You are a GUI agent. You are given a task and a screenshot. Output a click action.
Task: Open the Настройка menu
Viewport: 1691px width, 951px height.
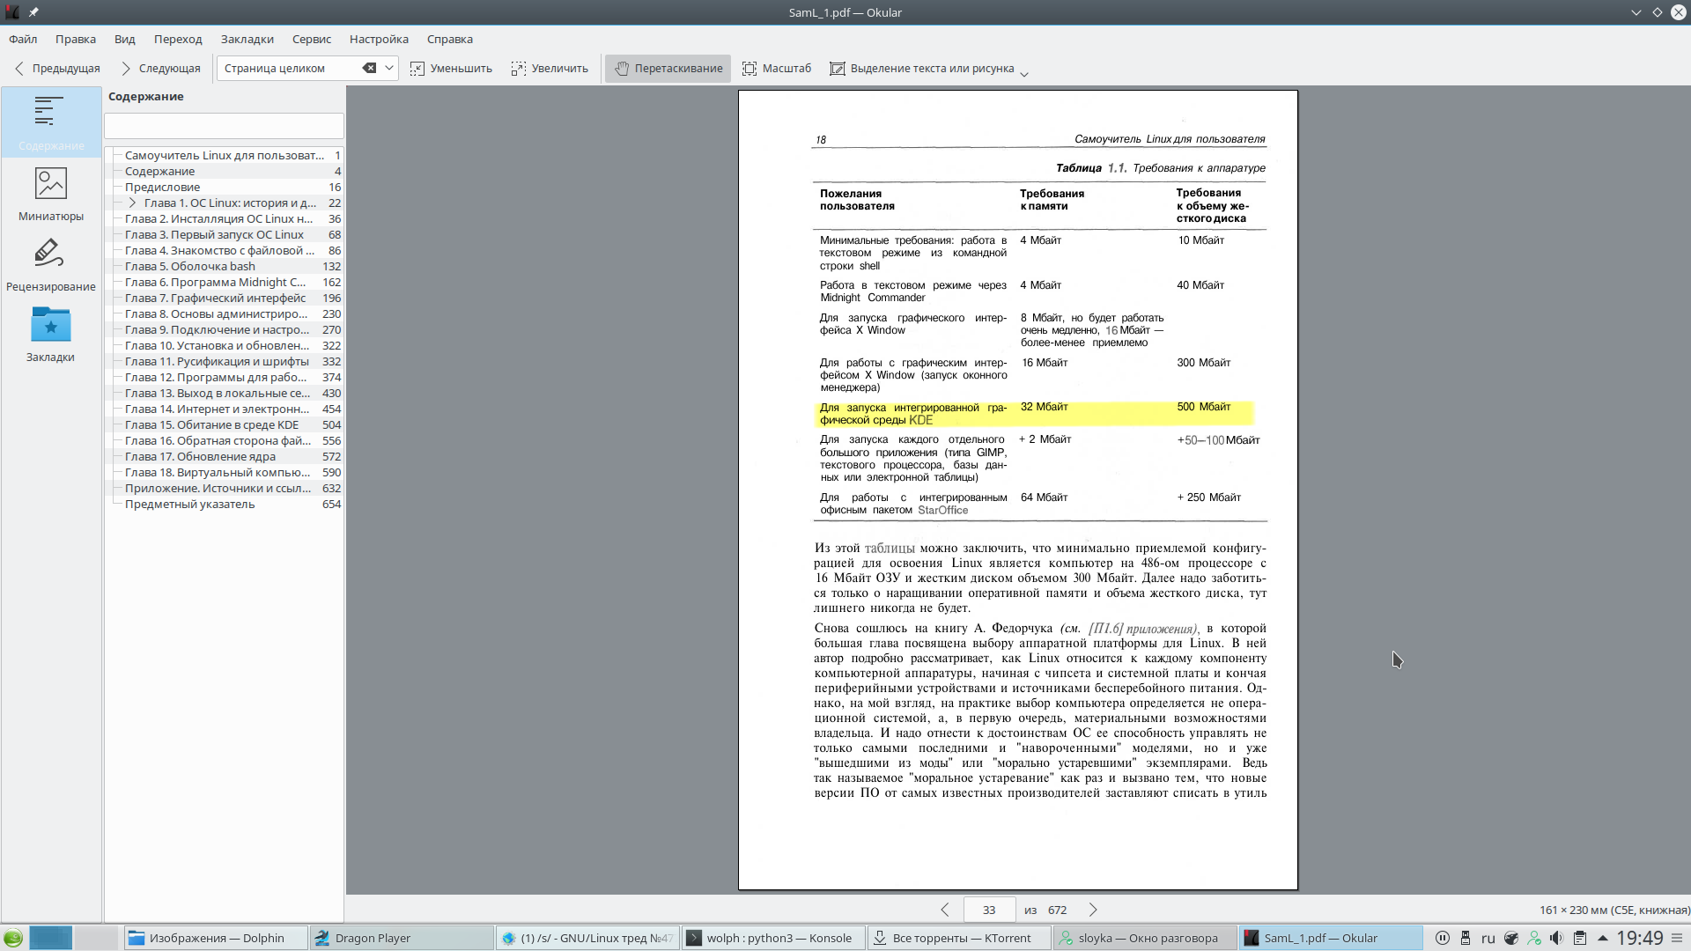tap(379, 39)
